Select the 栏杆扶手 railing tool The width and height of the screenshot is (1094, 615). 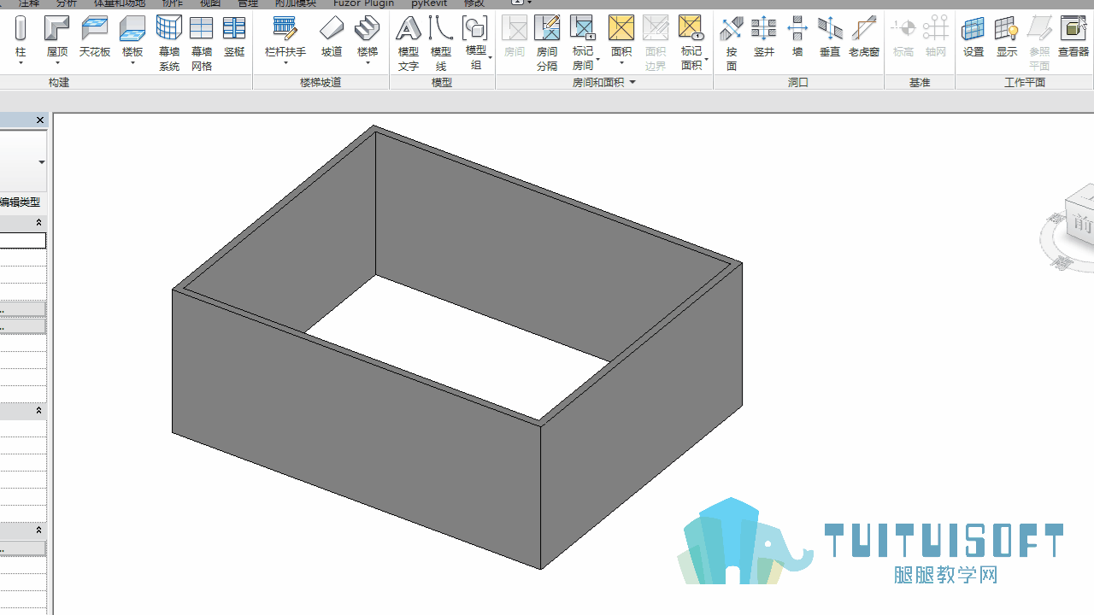pyautogui.click(x=285, y=38)
